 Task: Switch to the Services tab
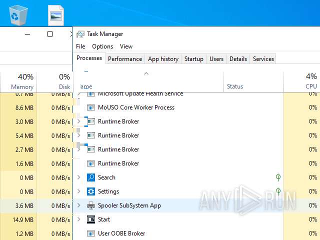[x=263, y=59]
